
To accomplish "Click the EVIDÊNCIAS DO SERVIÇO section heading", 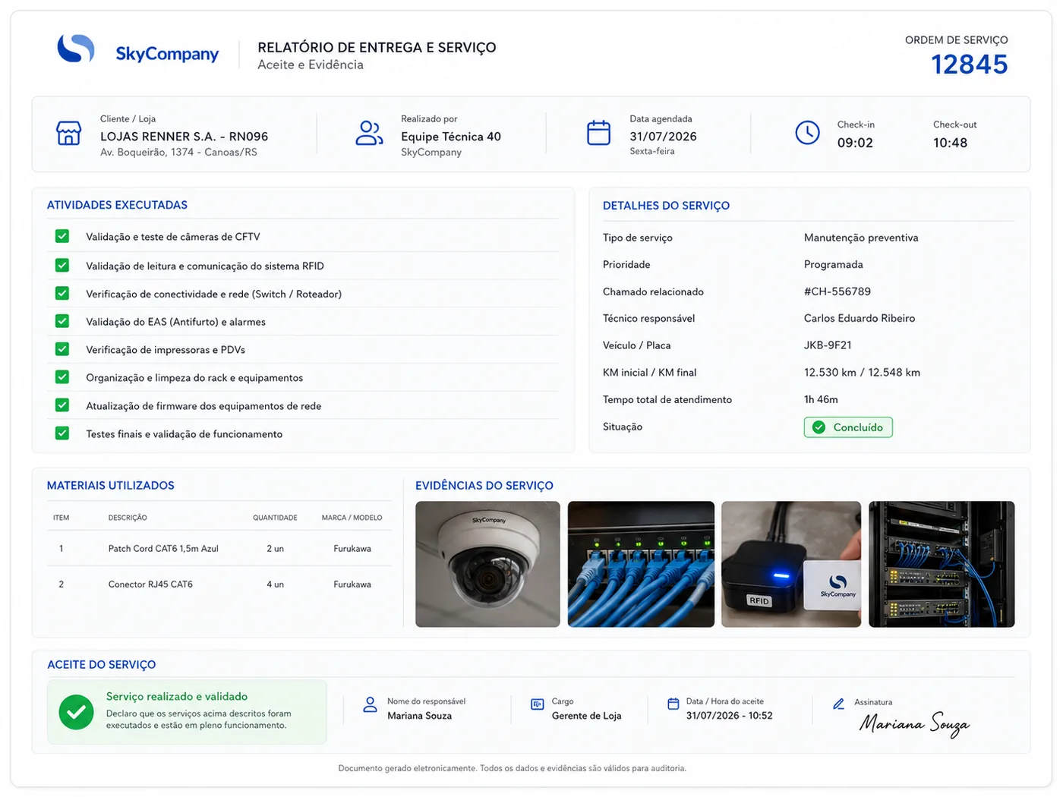I will point(484,486).
